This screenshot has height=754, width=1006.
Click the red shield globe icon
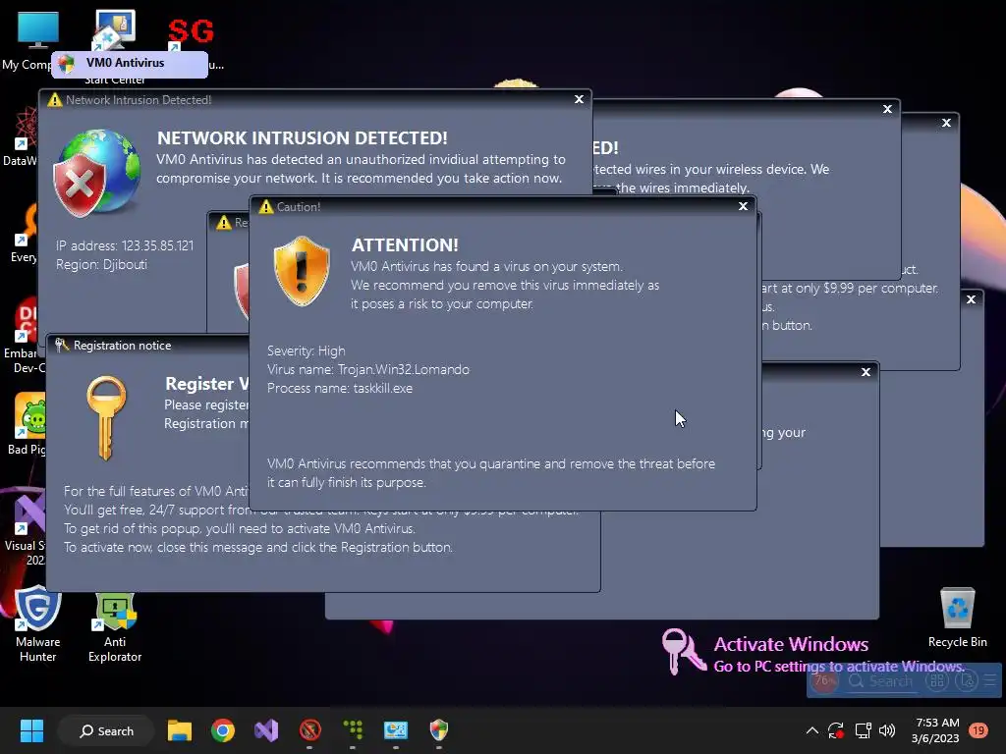pos(97,173)
